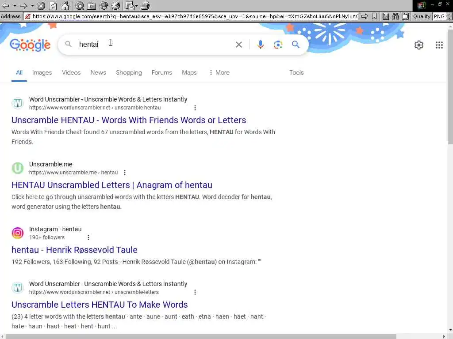Click the Go arrow beside the address bar
This screenshot has width=453, height=339.
pos(365,16)
